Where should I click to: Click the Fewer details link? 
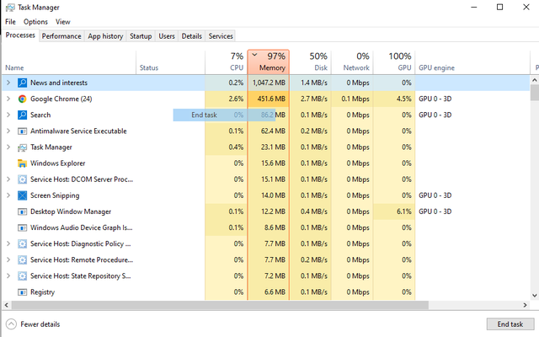coord(40,324)
